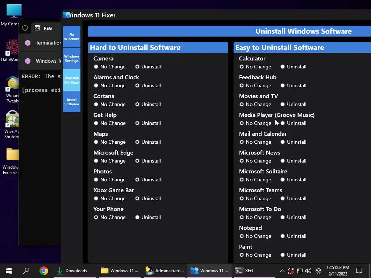Click the shield icon in REG terminal window

(25, 28)
